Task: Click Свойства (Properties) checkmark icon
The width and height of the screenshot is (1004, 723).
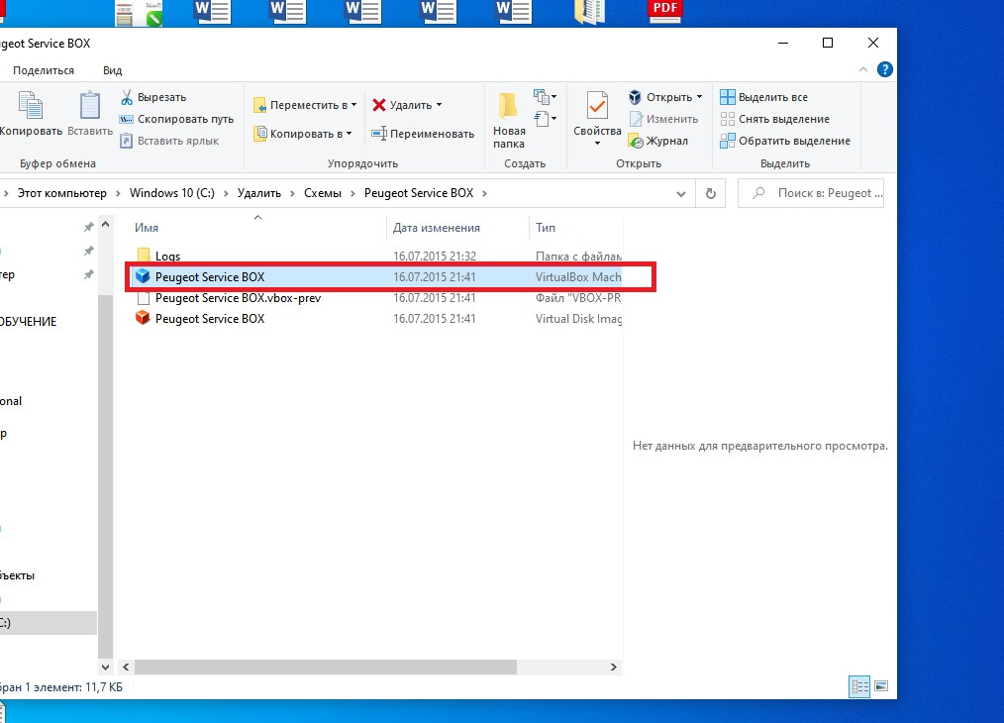Action: pyautogui.click(x=597, y=106)
